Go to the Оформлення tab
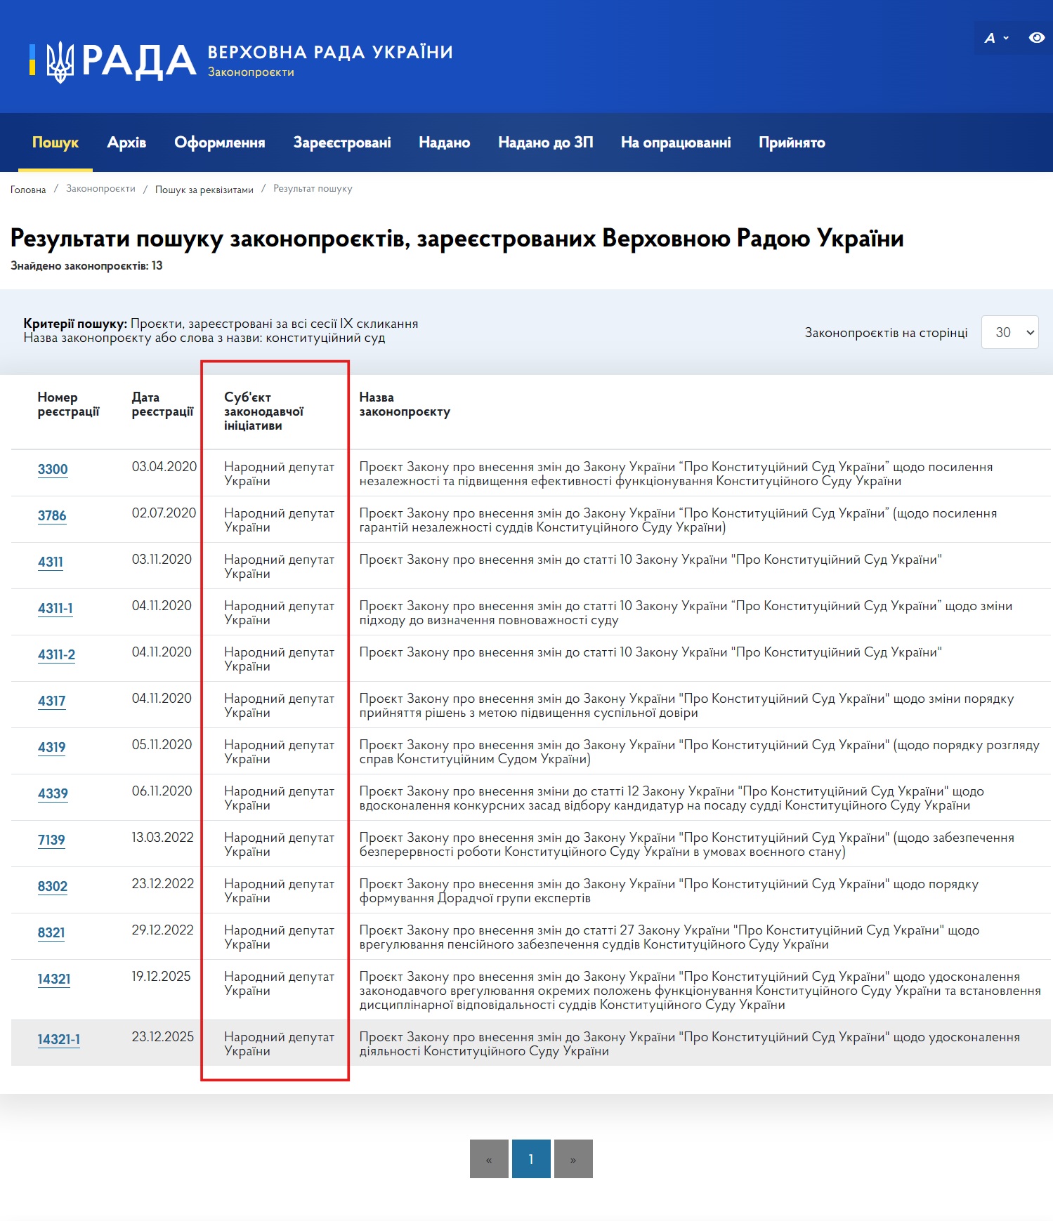 (220, 143)
